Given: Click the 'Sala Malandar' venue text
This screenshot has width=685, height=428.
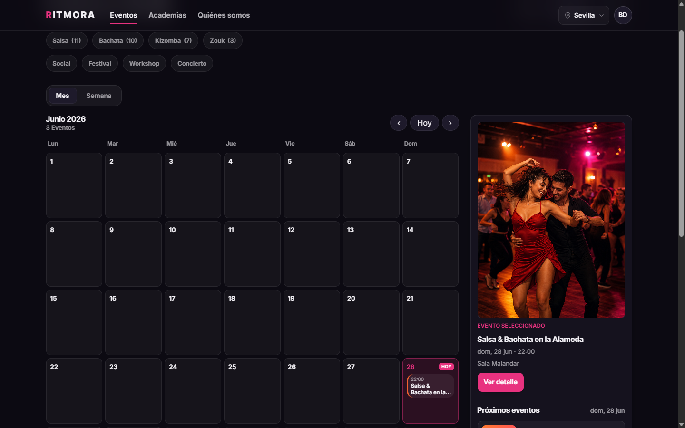Looking at the screenshot, I should (x=498, y=363).
